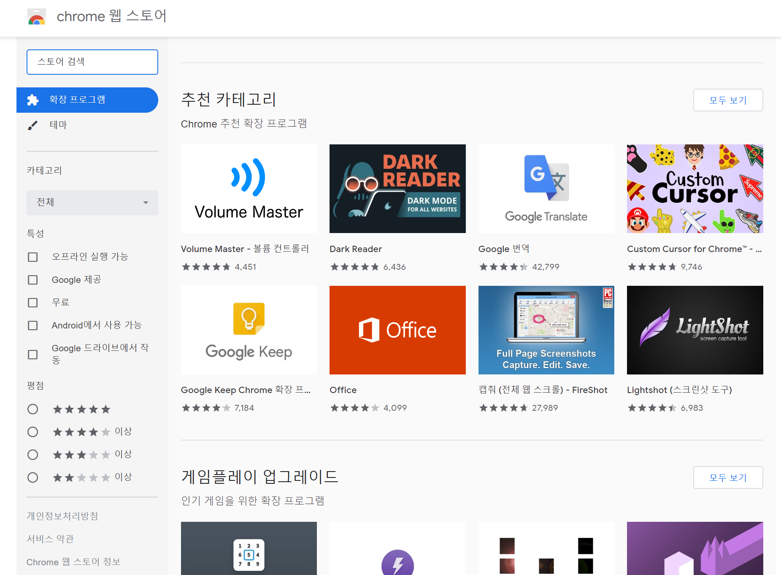Image resolution: width=781 pixels, height=575 pixels.
Task: Click the paintbrush theme icon
Action: pos(32,125)
